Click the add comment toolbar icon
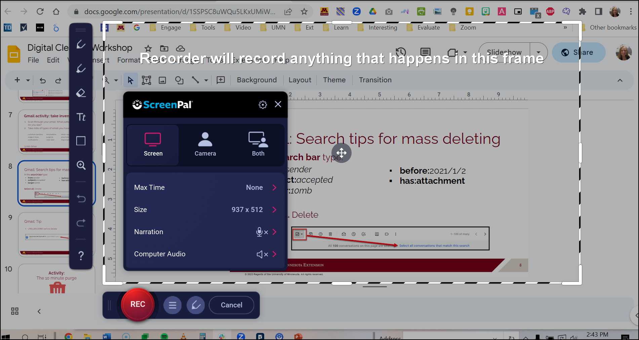Screen dimensions: 639x340 click(x=221, y=80)
